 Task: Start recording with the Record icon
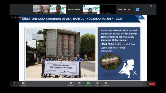point(97,84)
